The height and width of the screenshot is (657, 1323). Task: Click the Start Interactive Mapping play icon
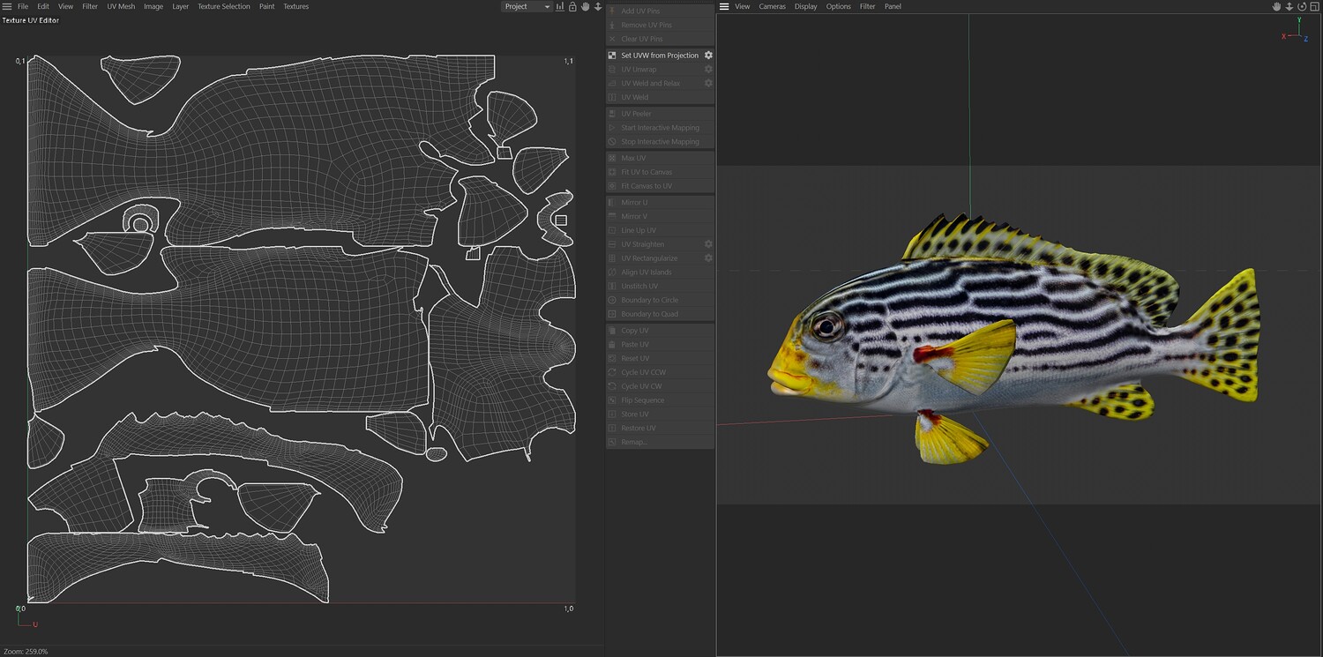613,128
